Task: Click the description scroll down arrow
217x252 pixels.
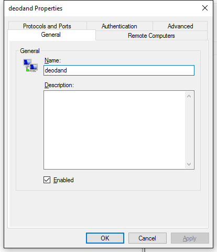Action: click(189, 164)
